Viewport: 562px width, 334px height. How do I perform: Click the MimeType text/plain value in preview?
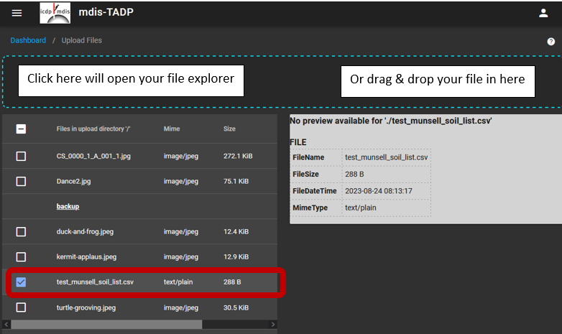[x=361, y=208]
